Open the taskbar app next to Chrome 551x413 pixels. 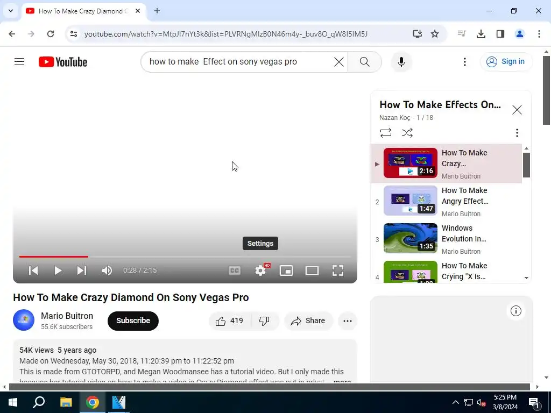[x=119, y=402]
